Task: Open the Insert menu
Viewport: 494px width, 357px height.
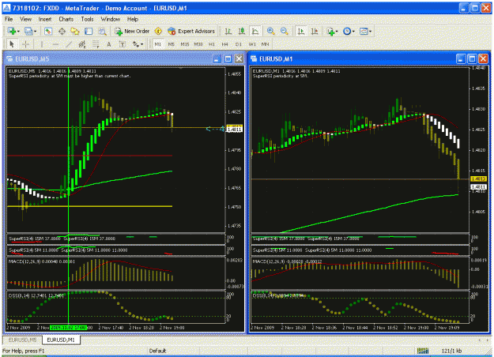Action: [45, 19]
